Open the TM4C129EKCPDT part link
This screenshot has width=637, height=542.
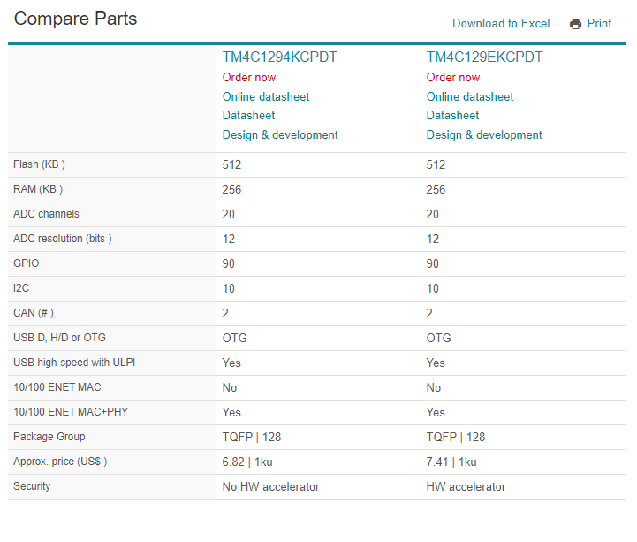point(484,57)
